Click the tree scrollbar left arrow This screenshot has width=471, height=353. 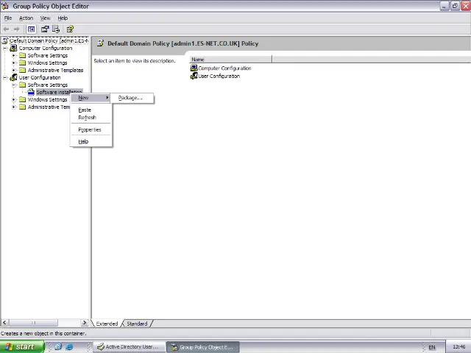4,323
